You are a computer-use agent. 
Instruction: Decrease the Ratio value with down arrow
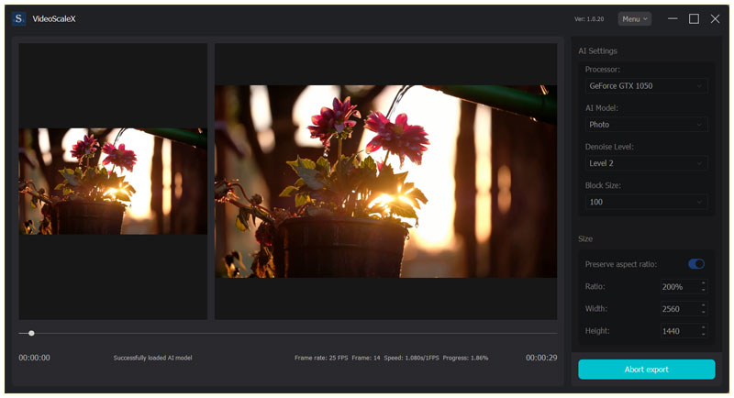(703, 291)
